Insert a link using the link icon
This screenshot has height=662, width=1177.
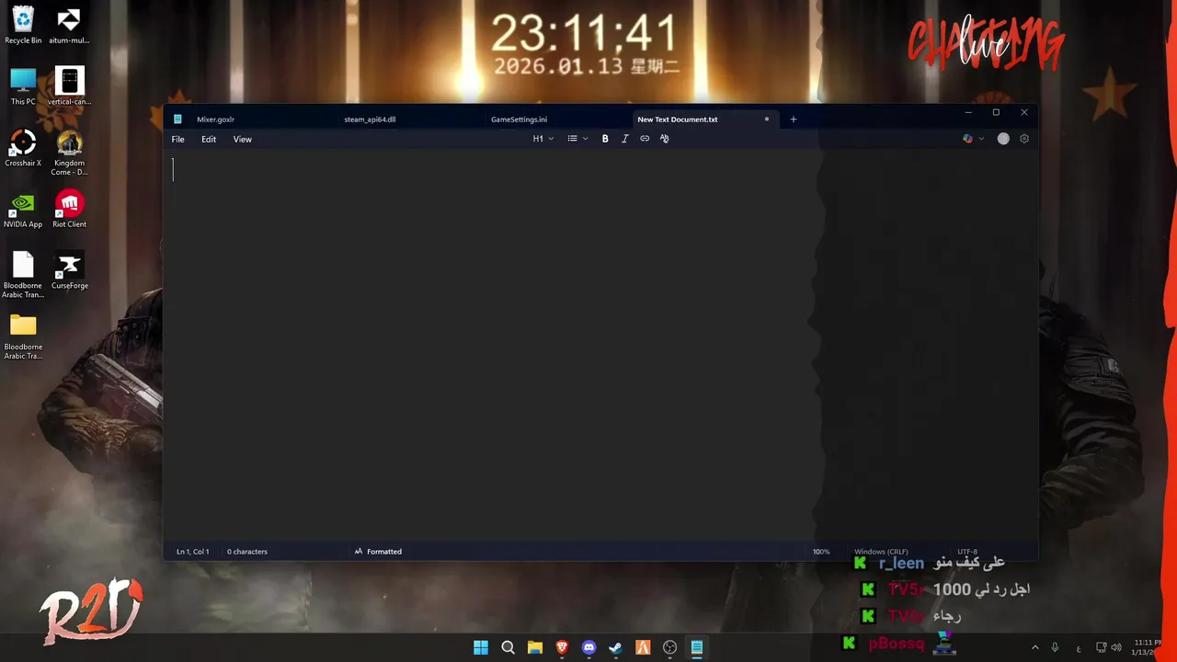[645, 139]
